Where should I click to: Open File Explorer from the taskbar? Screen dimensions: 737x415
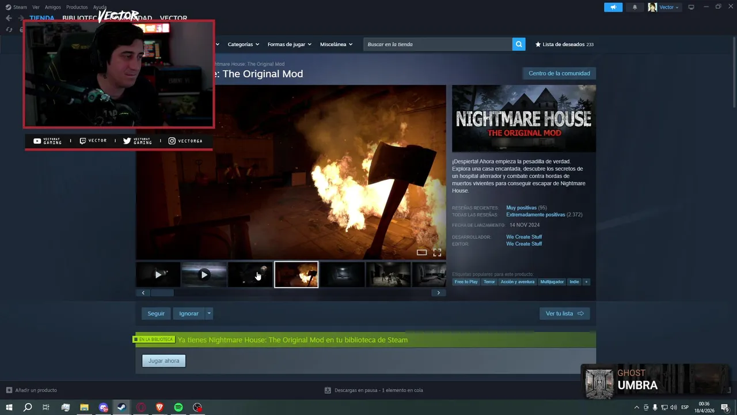pyautogui.click(x=84, y=408)
